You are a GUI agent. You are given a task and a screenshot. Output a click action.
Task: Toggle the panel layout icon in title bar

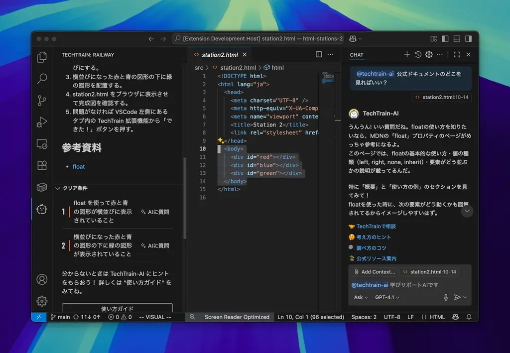456,38
